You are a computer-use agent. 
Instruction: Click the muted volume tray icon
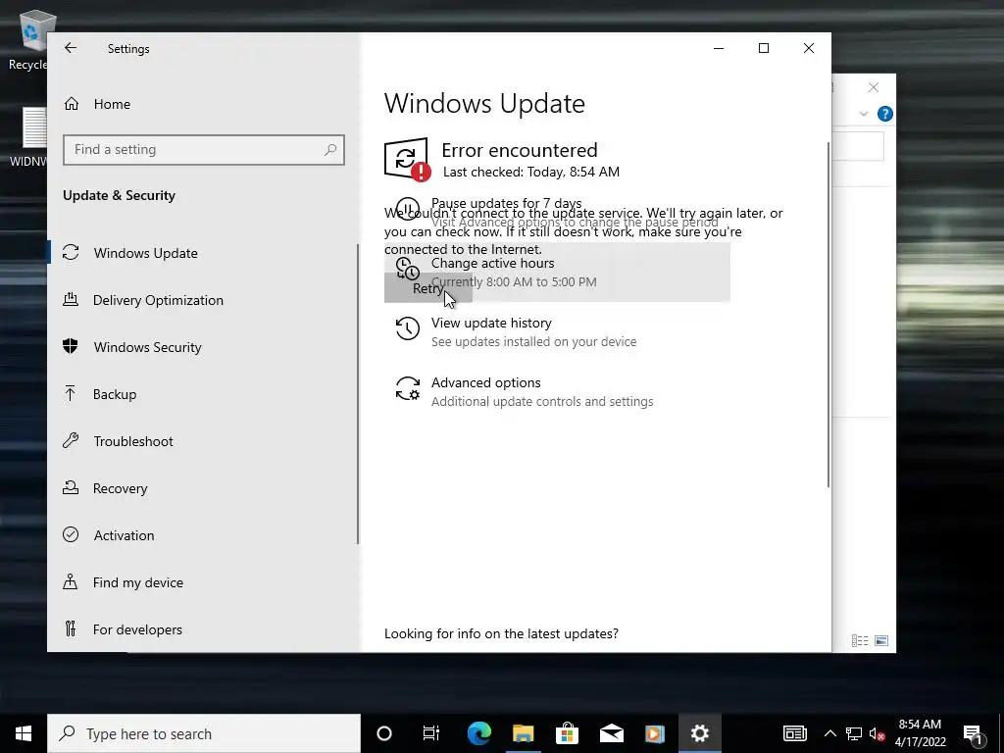pos(878,734)
